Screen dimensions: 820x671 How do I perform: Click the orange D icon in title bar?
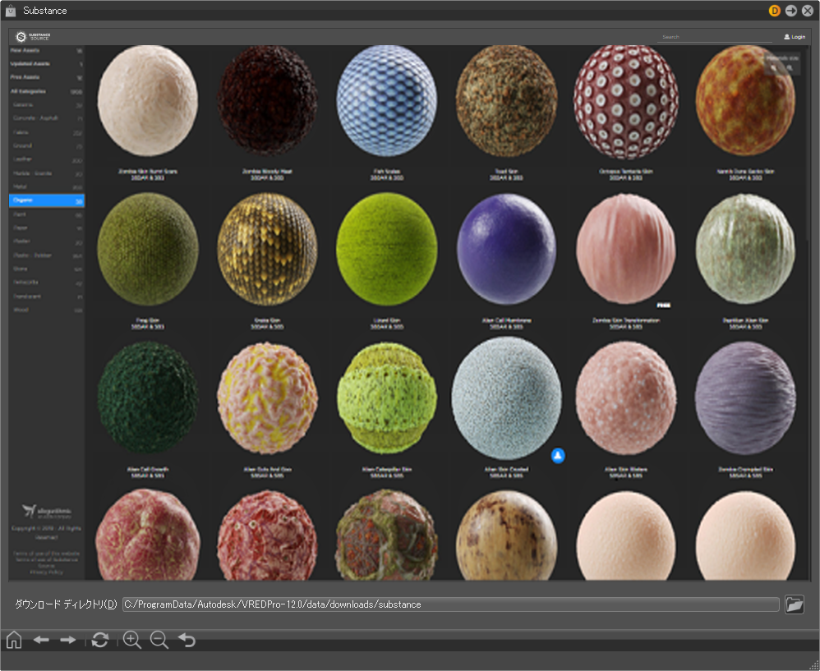pos(775,11)
